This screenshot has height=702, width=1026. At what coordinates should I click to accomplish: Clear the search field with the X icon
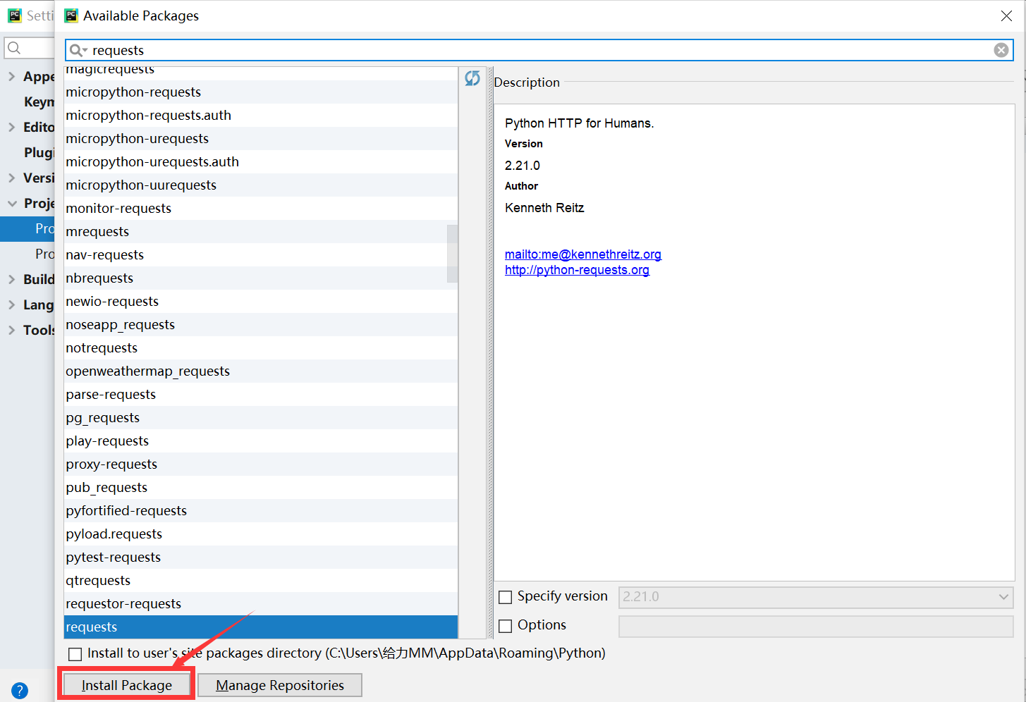click(1001, 50)
